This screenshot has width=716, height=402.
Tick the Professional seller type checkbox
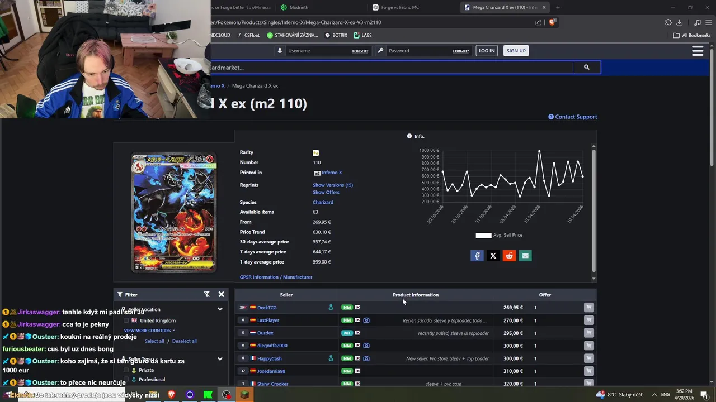(126, 380)
